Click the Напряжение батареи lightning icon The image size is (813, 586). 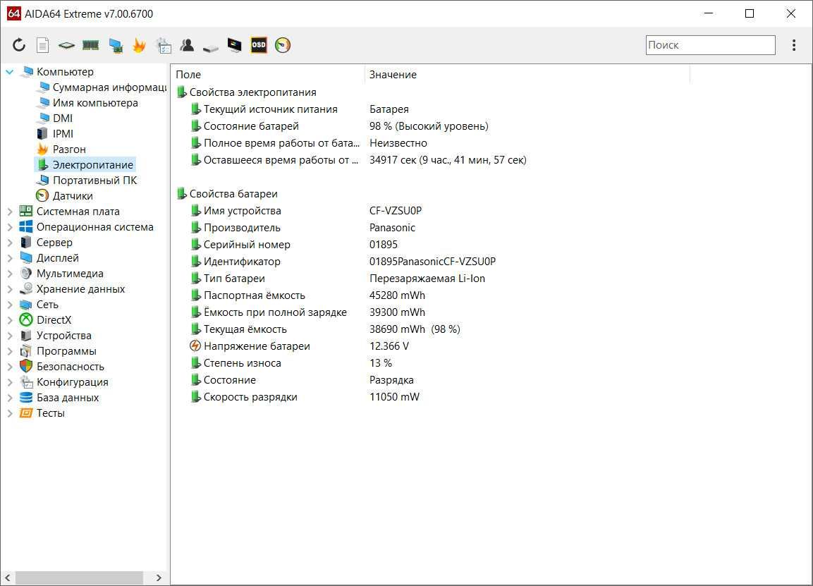(195, 346)
